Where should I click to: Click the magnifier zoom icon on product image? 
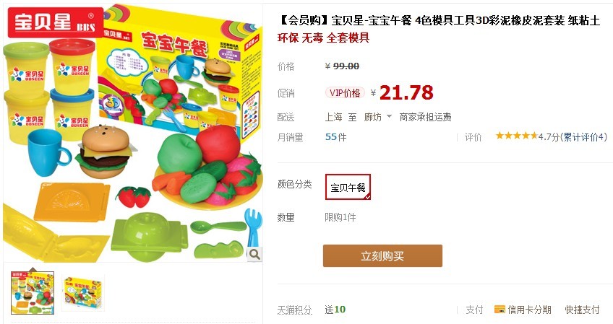254,255
